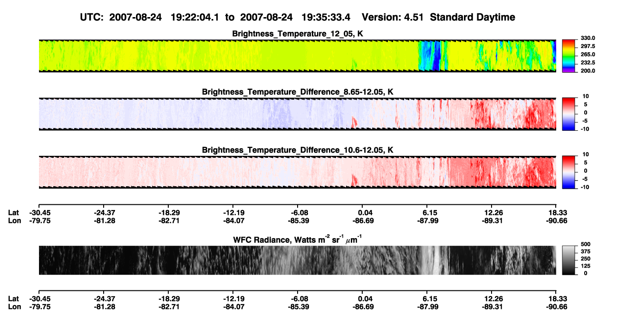The image size is (618, 317).
Task: Click latitude -30.45 under the 10.6-12.05 panel
Action: tap(40, 213)
